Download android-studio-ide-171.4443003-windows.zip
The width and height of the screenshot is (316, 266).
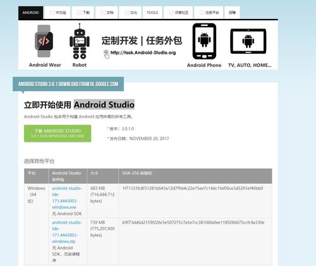pyautogui.click(x=67, y=232)
